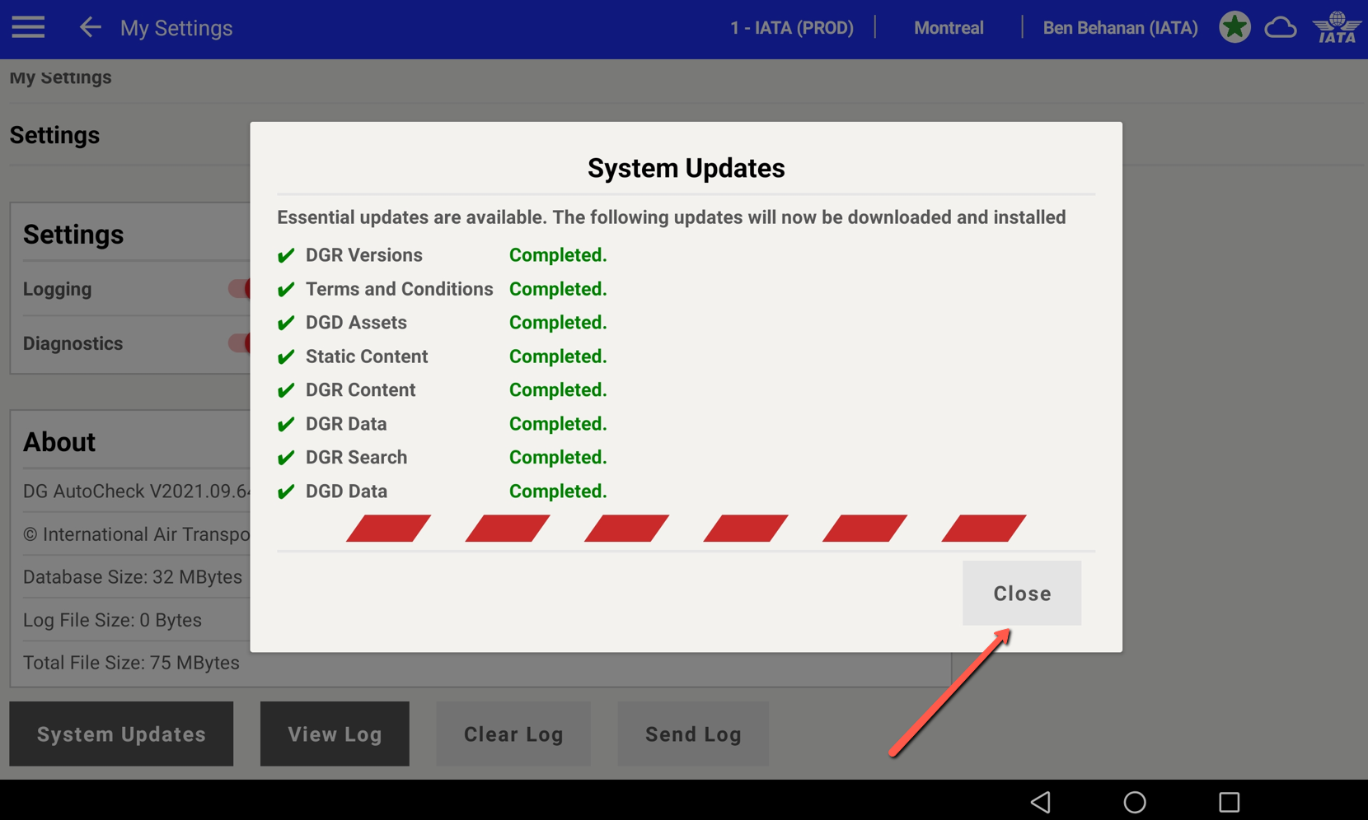Tap the Total File Size: 75 MBytes text

131,663
